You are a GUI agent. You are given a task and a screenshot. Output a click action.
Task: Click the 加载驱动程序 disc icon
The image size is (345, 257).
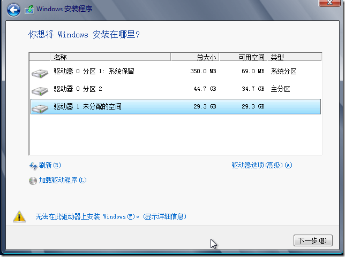click(33, 181)
